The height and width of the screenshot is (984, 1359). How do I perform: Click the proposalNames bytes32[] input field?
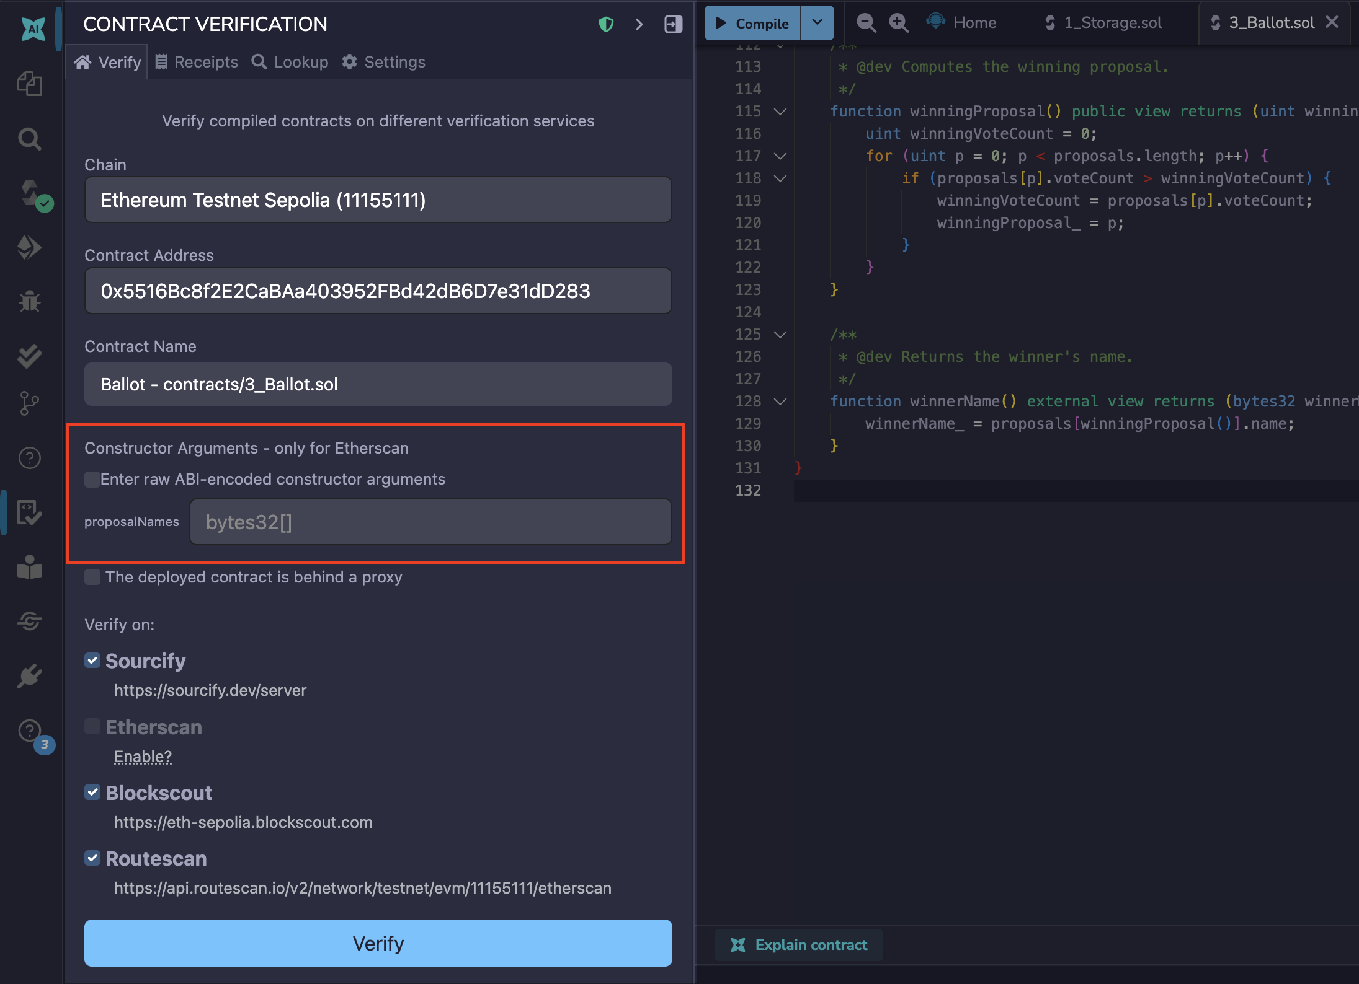(430, 522)
